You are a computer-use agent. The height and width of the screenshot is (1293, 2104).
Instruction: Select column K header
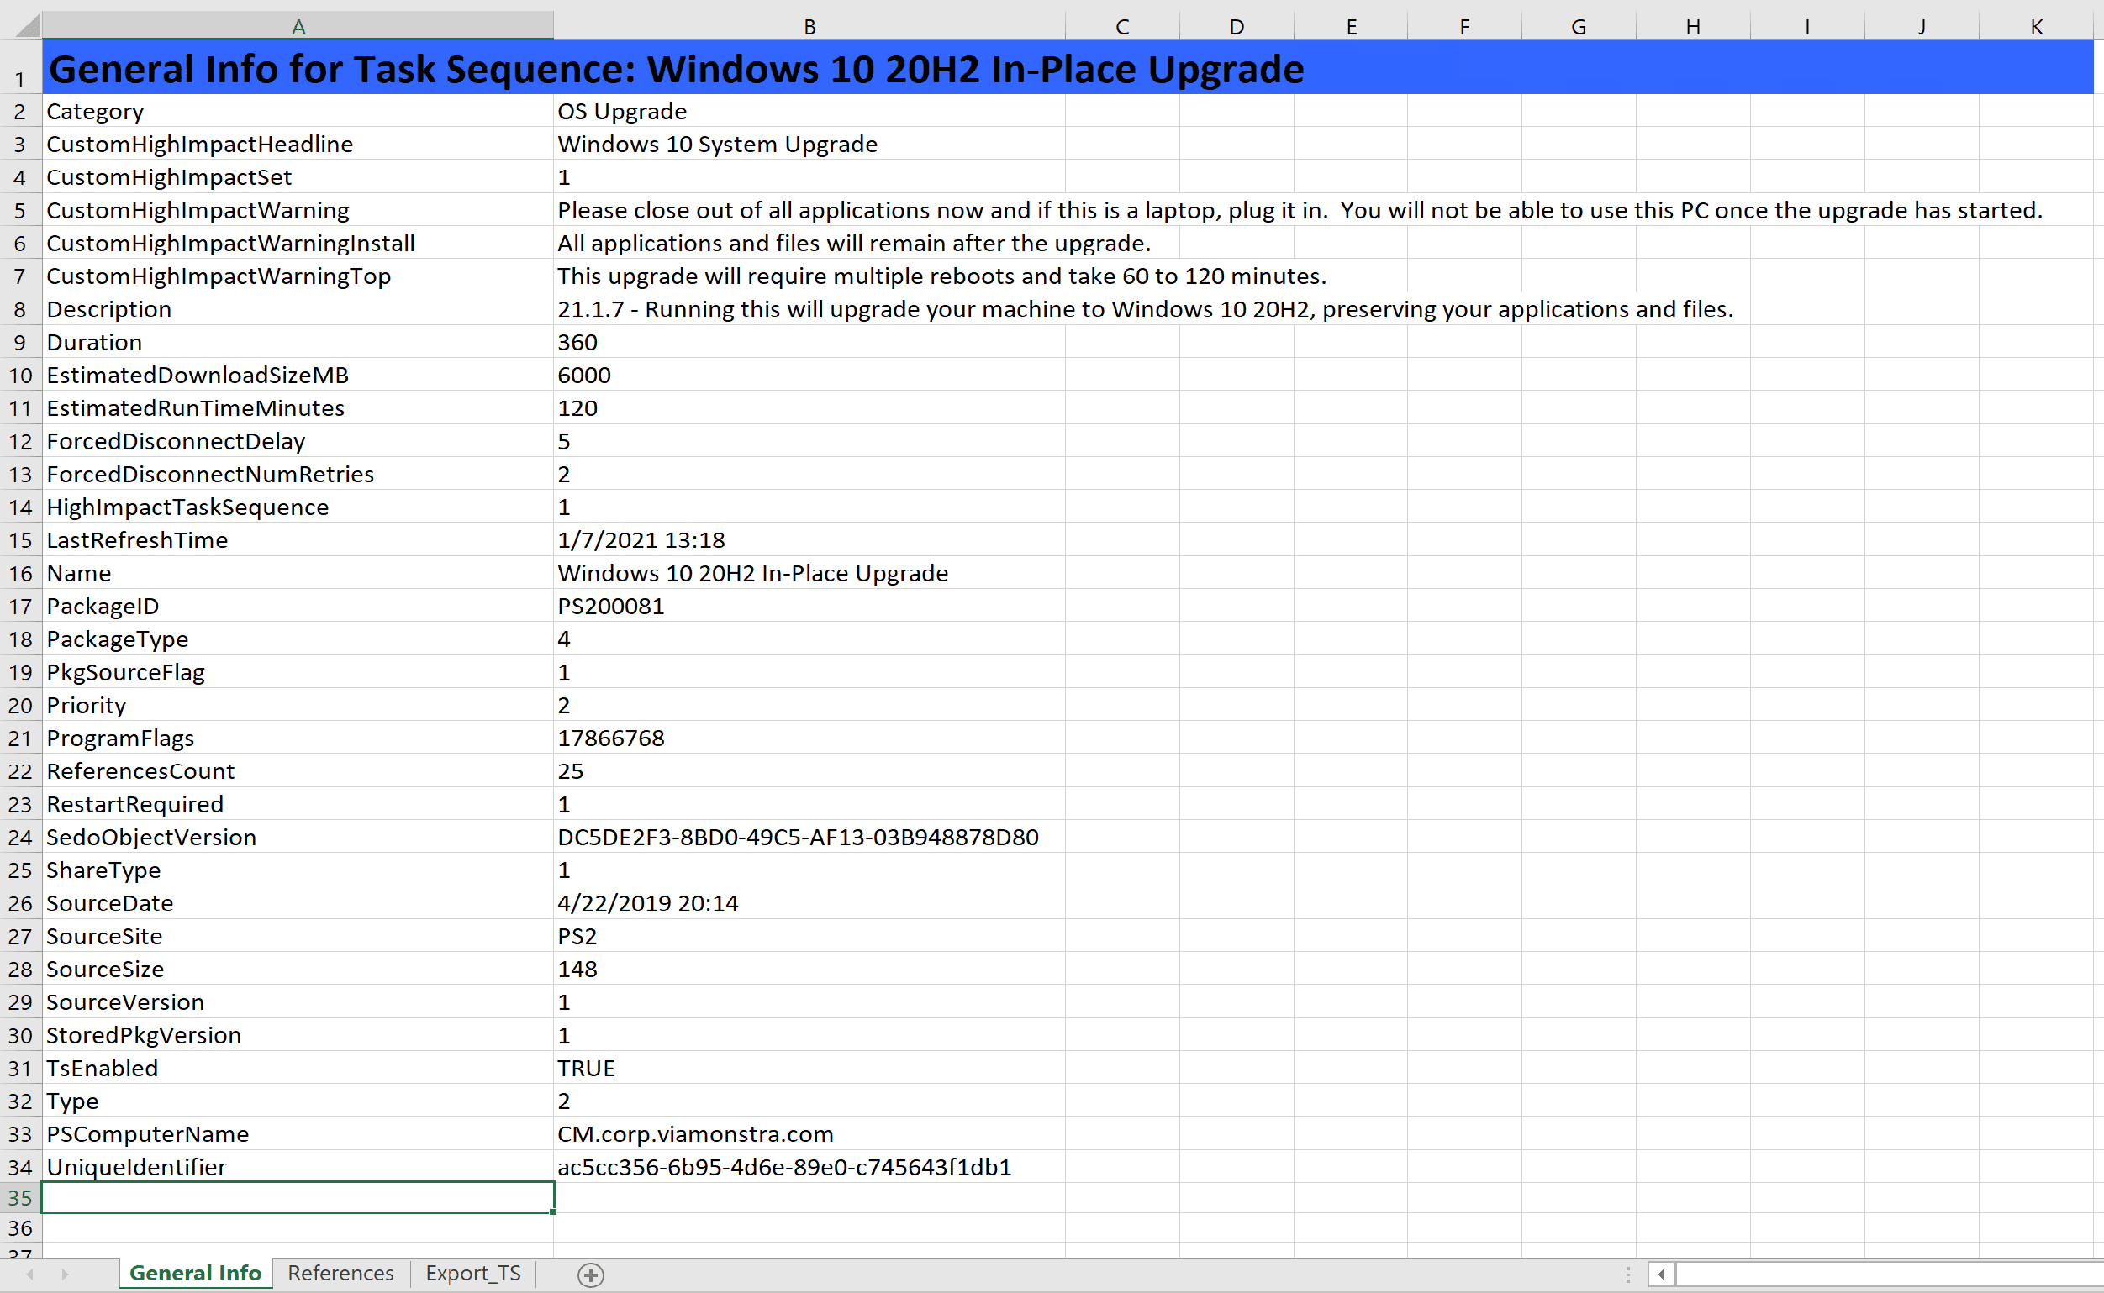point(2036,27)
